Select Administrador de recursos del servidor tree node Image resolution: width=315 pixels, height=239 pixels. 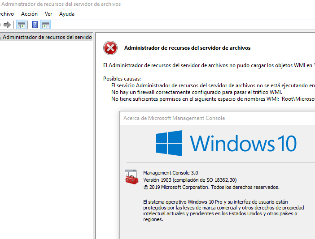pos(46,37)
